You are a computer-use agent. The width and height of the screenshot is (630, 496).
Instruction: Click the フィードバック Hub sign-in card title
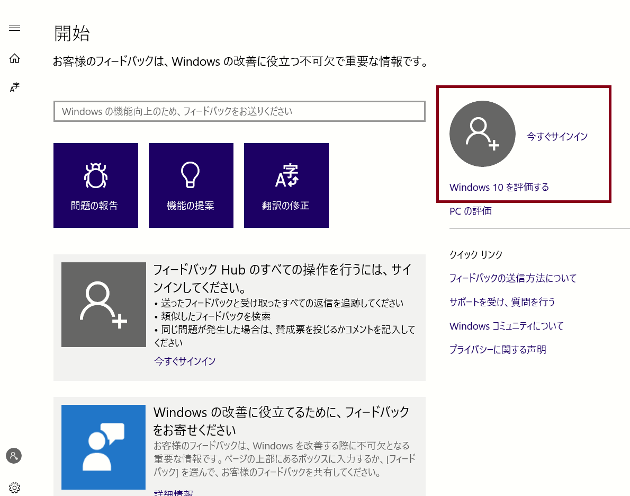[283, 278]
